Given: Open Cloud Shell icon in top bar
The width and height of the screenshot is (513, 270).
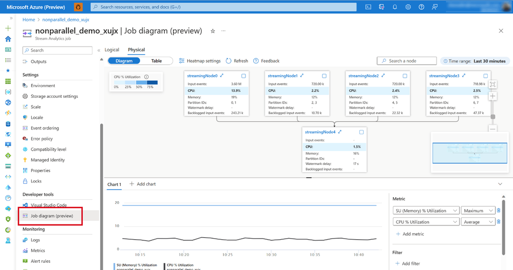Looking at the screenshot, I should click(368, 7).
